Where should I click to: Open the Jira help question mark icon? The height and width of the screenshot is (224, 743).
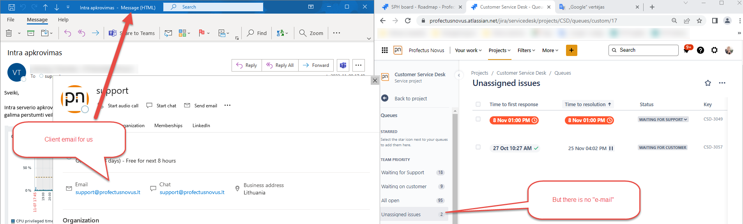click(x=701, y=50)
